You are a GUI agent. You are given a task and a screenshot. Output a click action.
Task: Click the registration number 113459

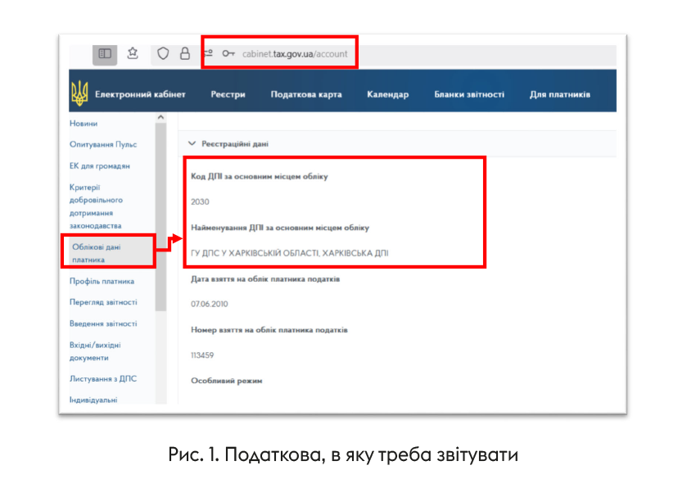click(x=202, y=355)
